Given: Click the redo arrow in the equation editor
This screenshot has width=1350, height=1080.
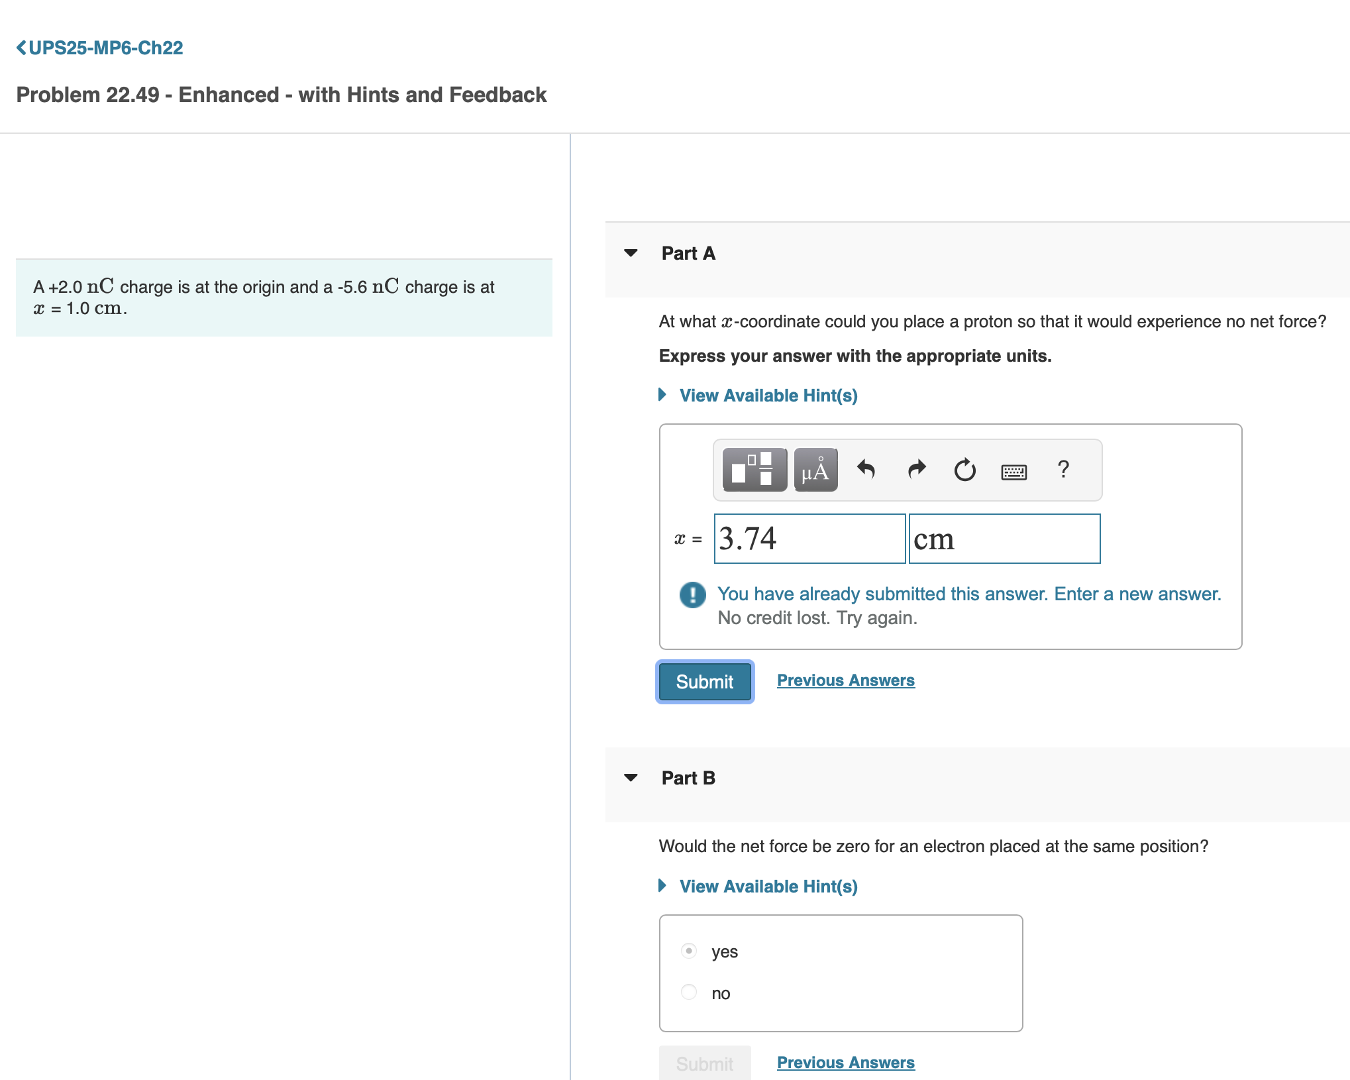Looking at the screenshot, I should [915, 470].
